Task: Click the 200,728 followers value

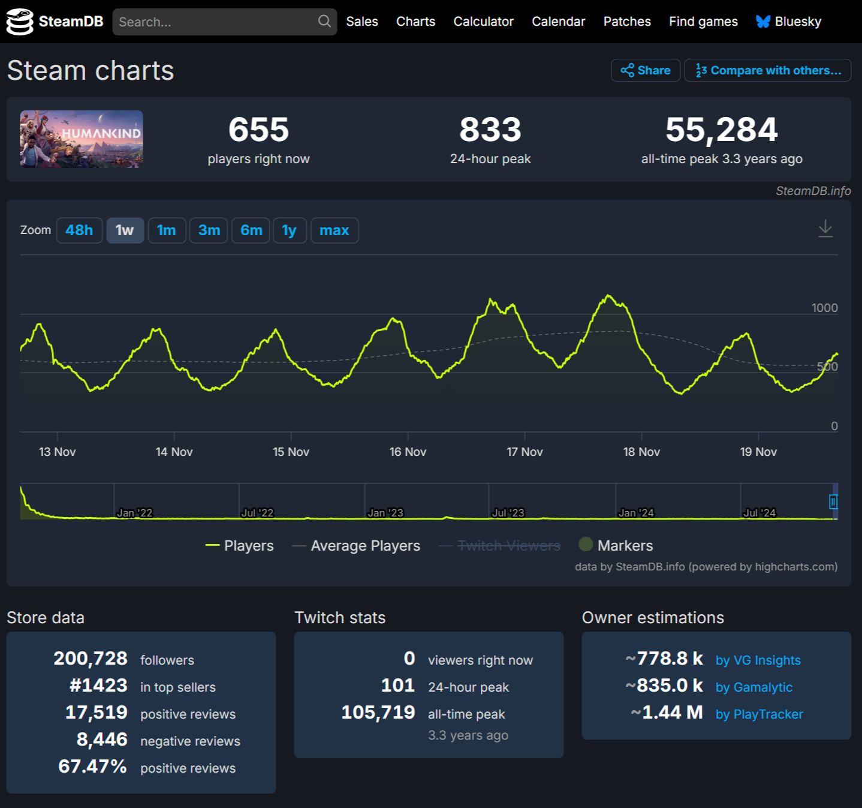Action: [91, 658]
